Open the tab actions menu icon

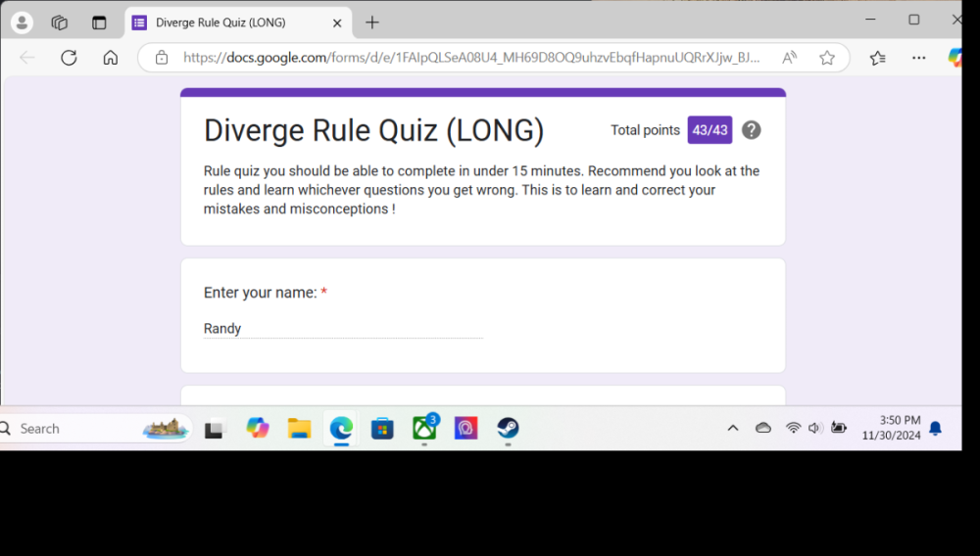pos(99,23)
